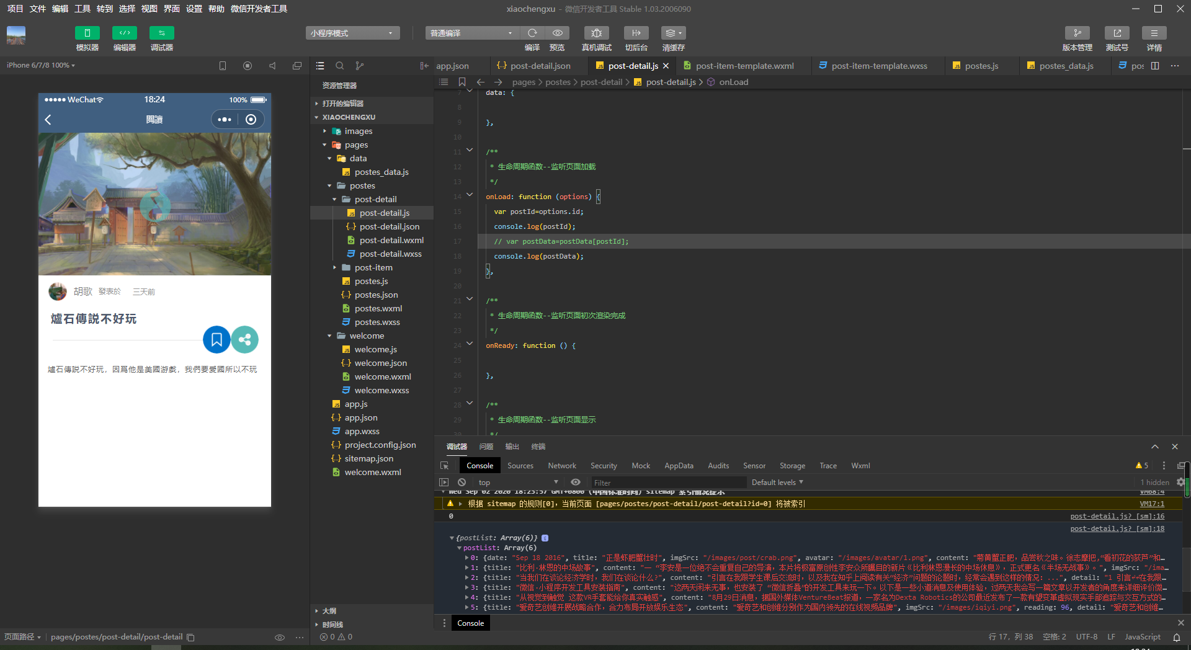Image resolution: width=1191 pixels, height=650 pixels.
Task: Toggle the Debugger panel button
Action: [162, 33]
